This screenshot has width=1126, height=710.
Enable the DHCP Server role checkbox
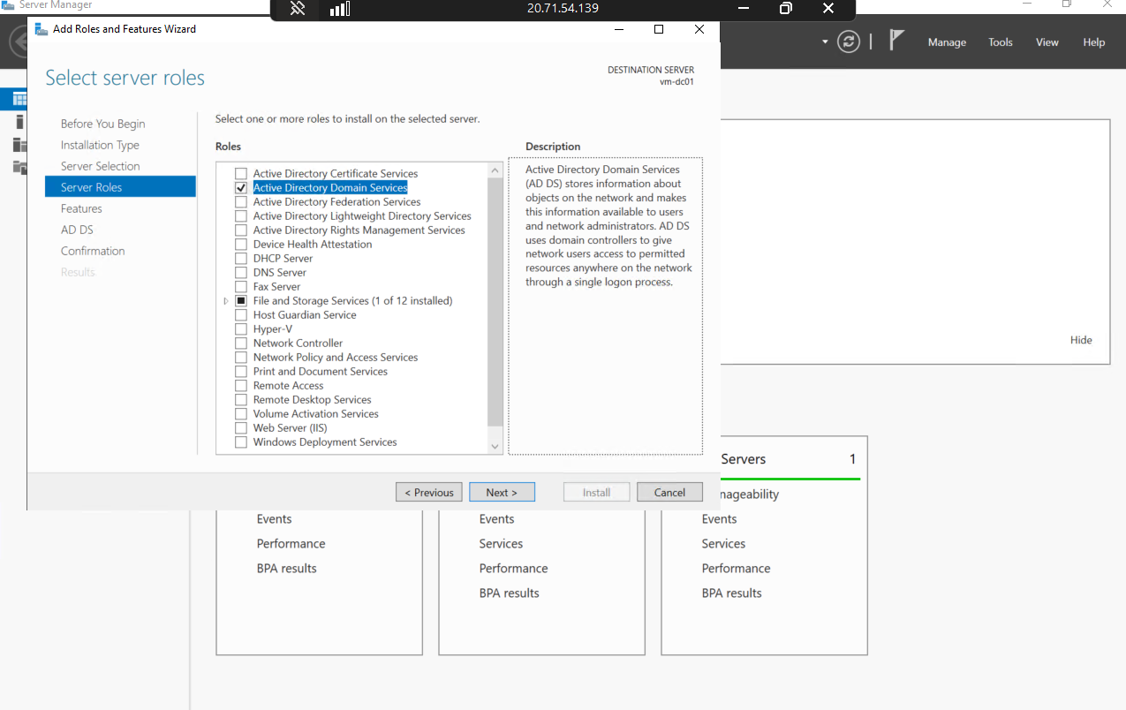click(x=241, y=259)
